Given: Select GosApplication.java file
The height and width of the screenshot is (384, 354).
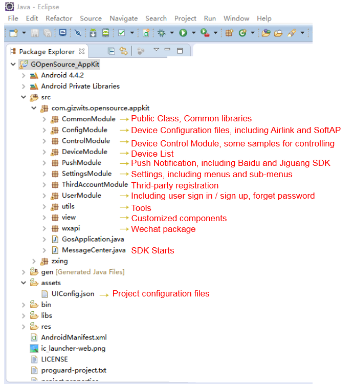Looking at the screenshot, I should point(93,239).
